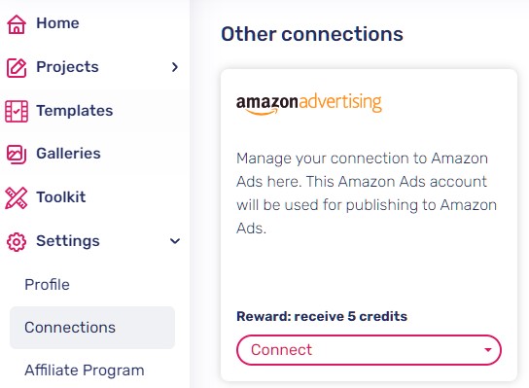Go to Affiliate Program page
Image resolution: width=529 pixels, height=388 pixels.
click(x=85, y=370)
